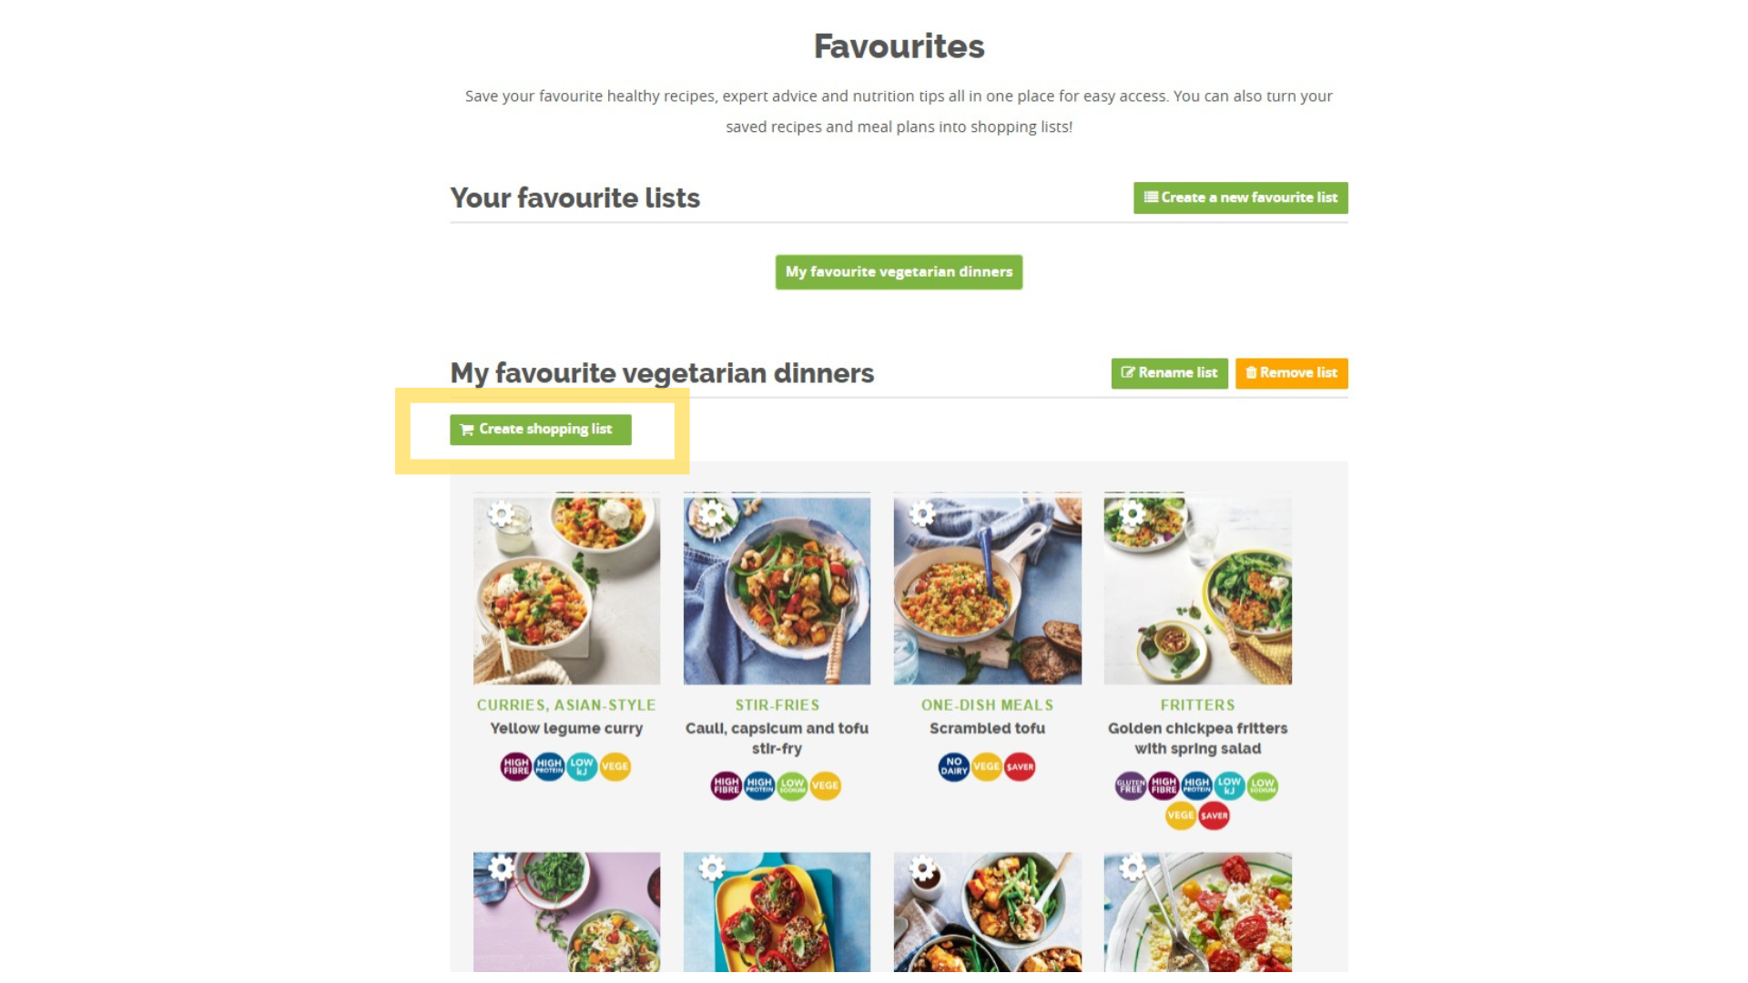
Task: Open the Yellow legume curry recipe title
Action: (x=566, y=728)
